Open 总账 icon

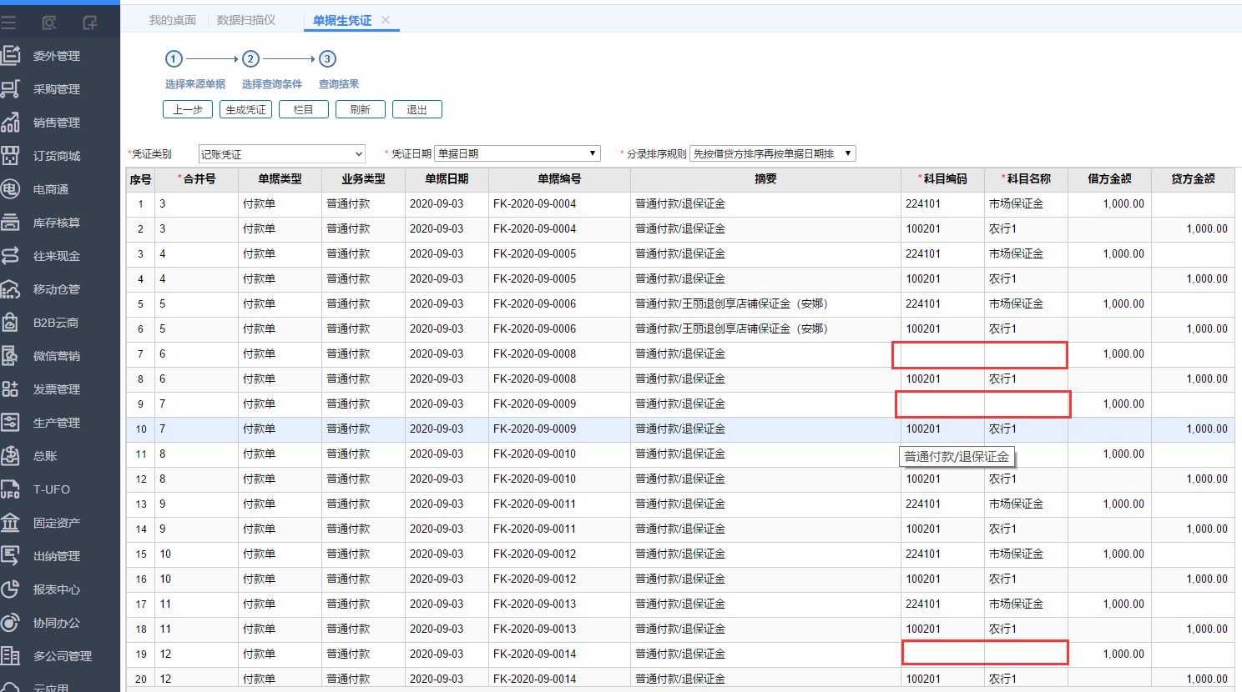pyautogui.click(x=10, y=456)
